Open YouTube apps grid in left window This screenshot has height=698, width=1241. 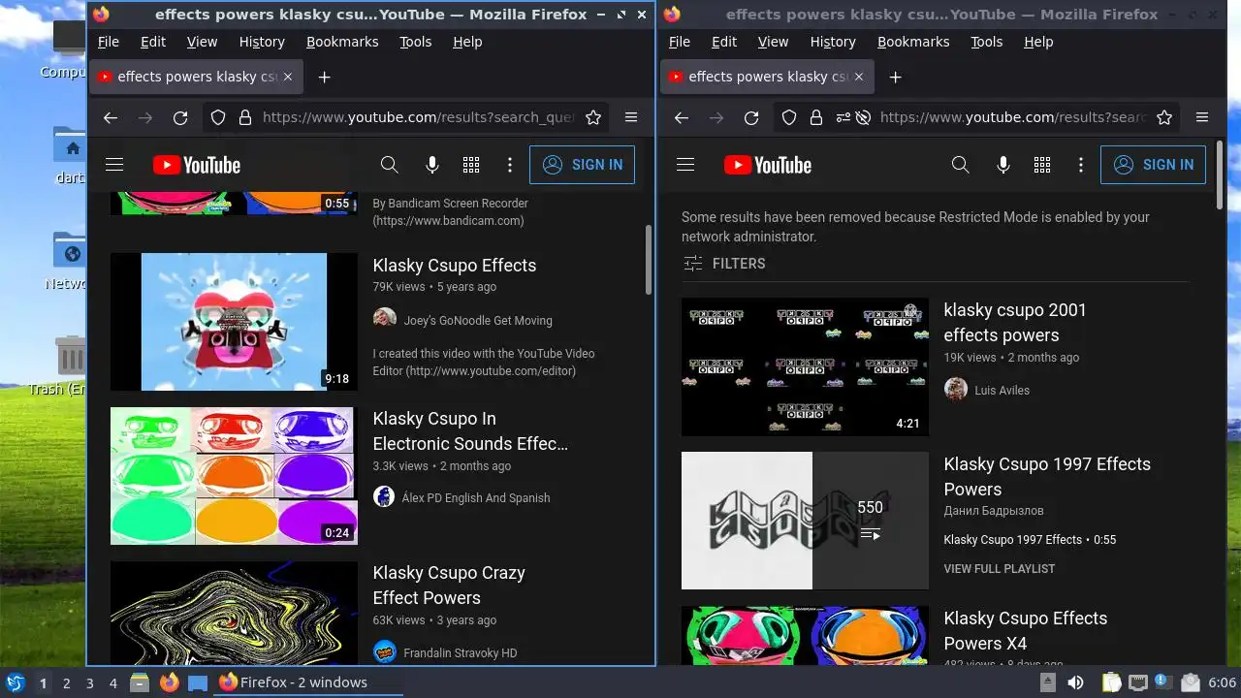click(x=471, y=165)
